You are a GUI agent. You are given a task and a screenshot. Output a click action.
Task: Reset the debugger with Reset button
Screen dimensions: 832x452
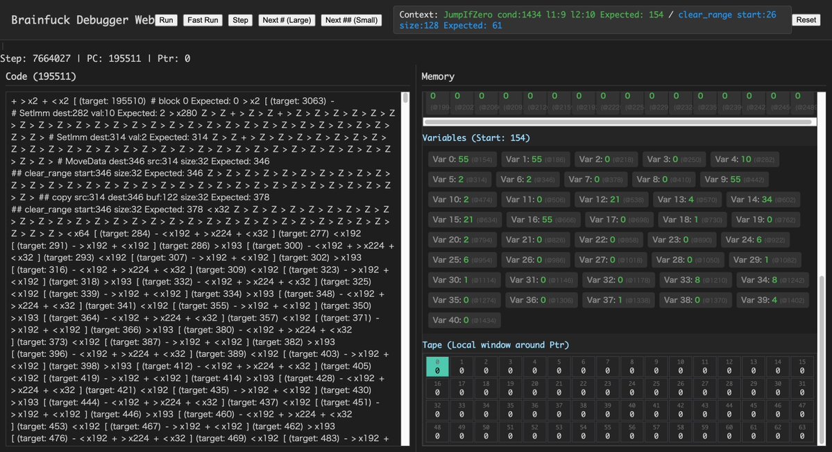(806, 20)
